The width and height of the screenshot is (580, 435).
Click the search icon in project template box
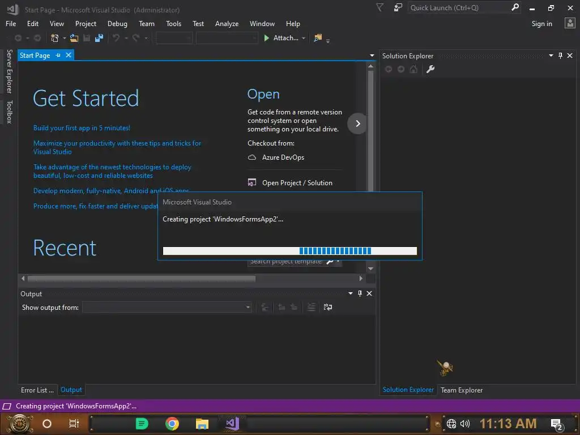(330, 262)
